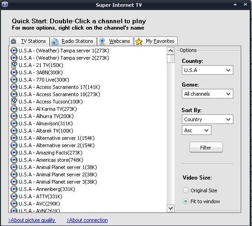
Task: Click the radio icon on Radio Stations tab
Action: point(55,41)
